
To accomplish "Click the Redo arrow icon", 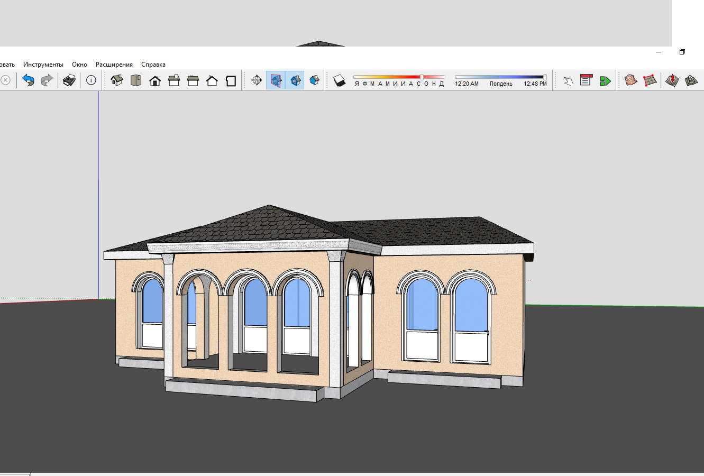I will [x=47, y=80].
